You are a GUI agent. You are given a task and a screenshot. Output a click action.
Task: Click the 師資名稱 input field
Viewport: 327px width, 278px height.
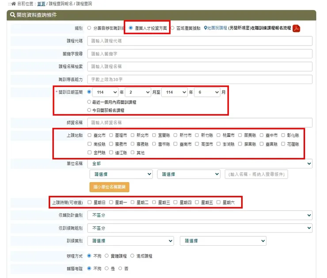tap(200, 122)
